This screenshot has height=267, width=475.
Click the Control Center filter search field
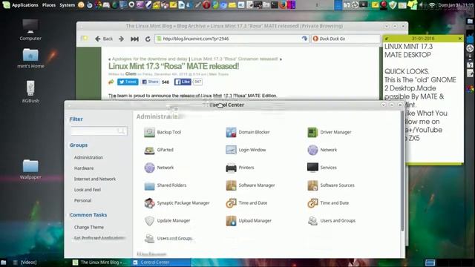point(99,131)
